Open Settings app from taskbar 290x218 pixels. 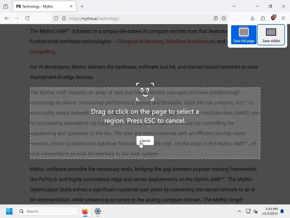[98, 211]
